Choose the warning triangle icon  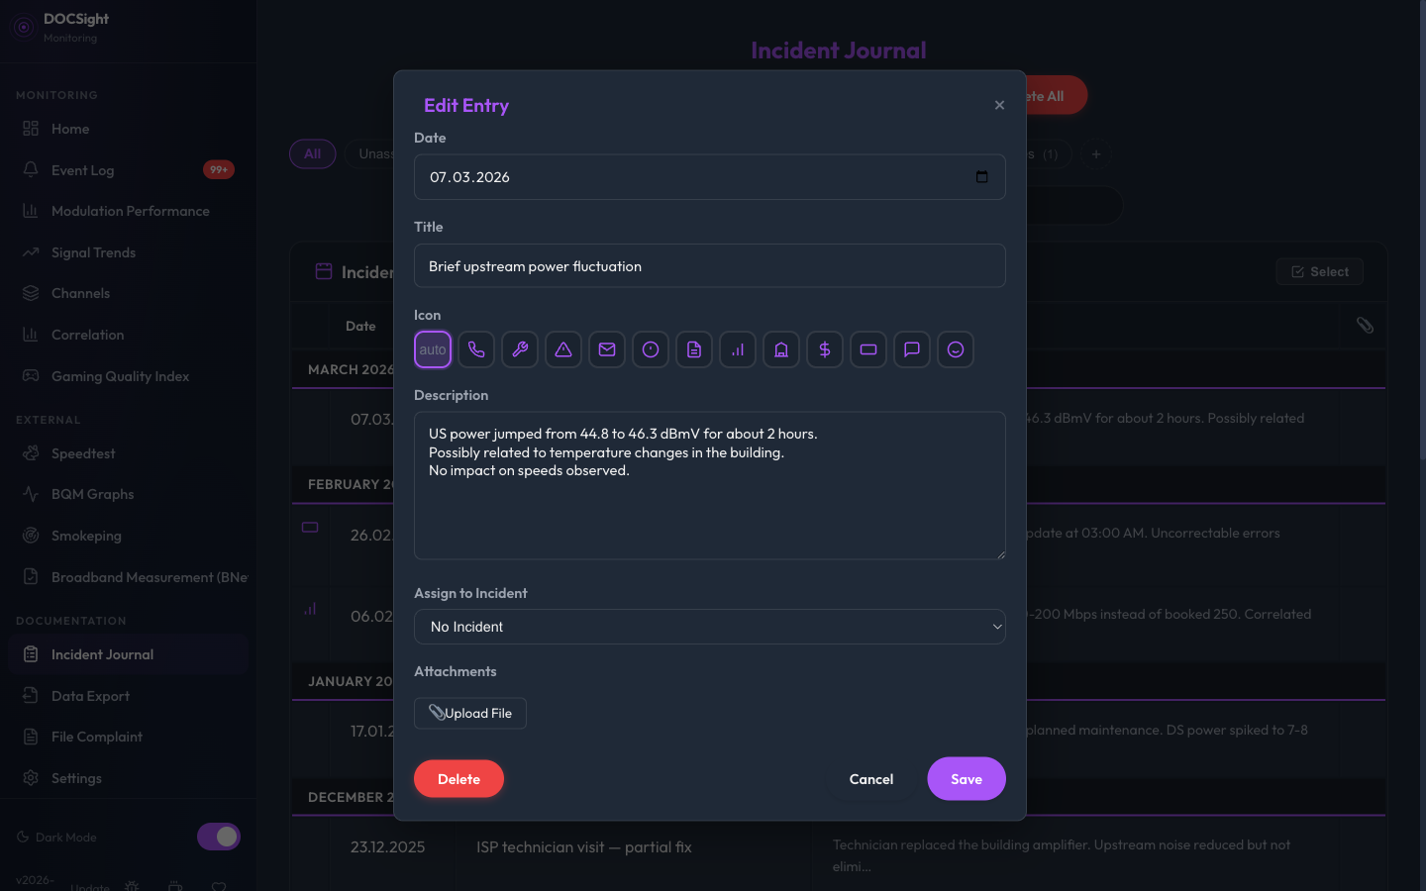coord(563,349)
